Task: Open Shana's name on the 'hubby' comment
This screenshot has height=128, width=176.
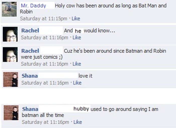Action: coord(30,109)
